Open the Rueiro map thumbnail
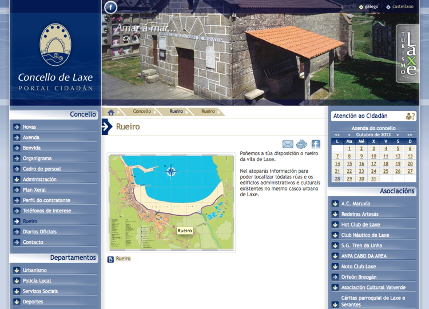The height and width of the screenshot is (309, 429). coord(171,202)
